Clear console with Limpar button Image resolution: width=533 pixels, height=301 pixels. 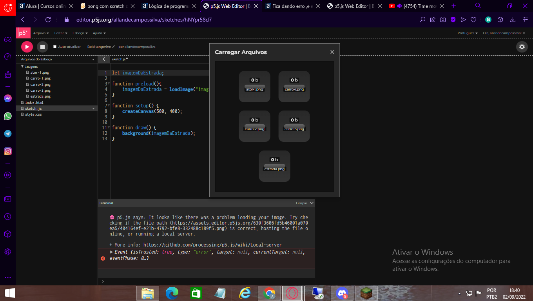click(x=301, y=203)
